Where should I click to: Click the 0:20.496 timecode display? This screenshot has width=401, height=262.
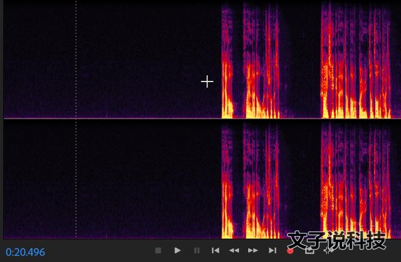[25, 252]
